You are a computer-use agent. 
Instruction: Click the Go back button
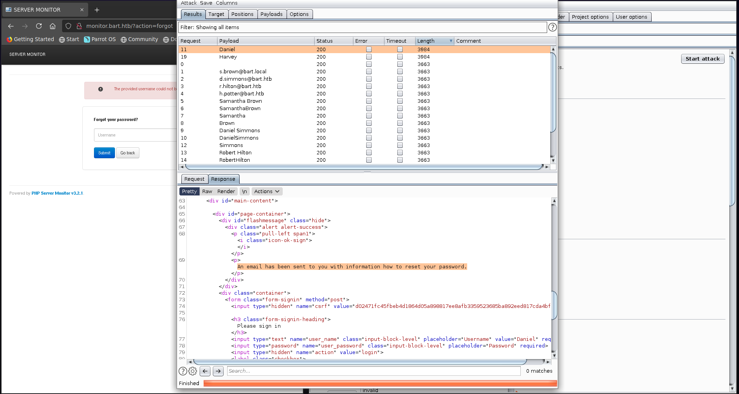128,153
